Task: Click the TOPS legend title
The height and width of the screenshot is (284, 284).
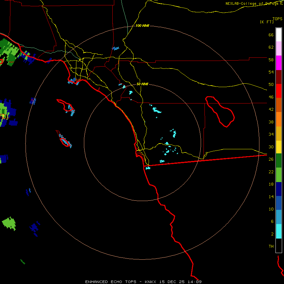Action: click(277, 19)
